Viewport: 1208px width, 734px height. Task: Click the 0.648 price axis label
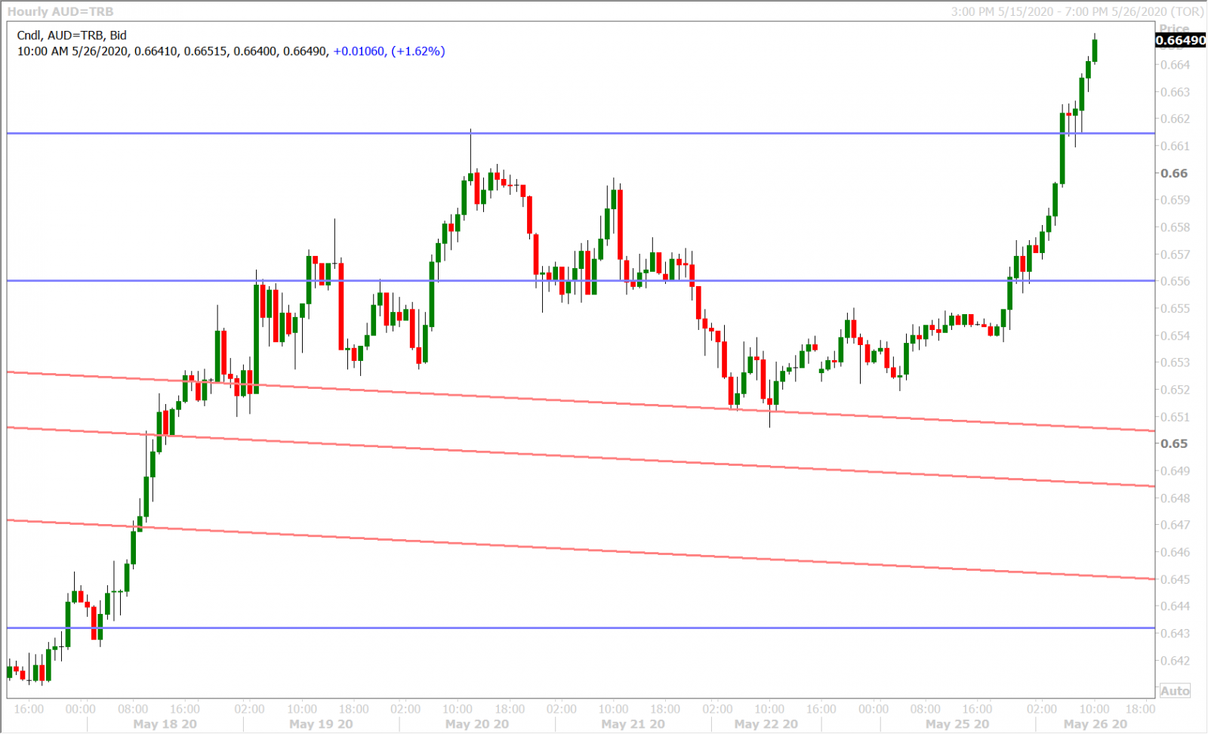[x=1176, y=498]
